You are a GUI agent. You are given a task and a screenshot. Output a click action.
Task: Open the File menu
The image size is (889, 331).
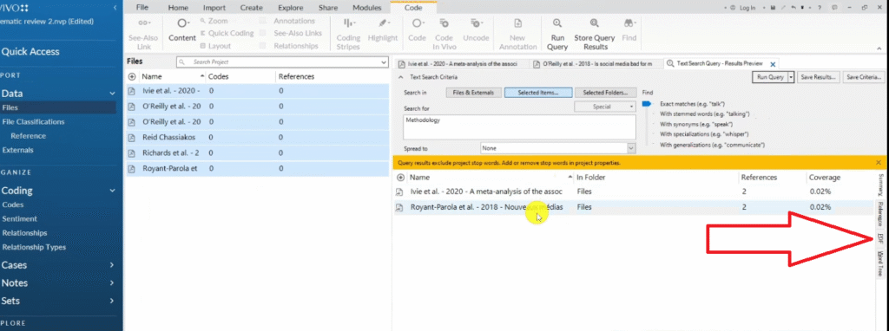[142, 8]
